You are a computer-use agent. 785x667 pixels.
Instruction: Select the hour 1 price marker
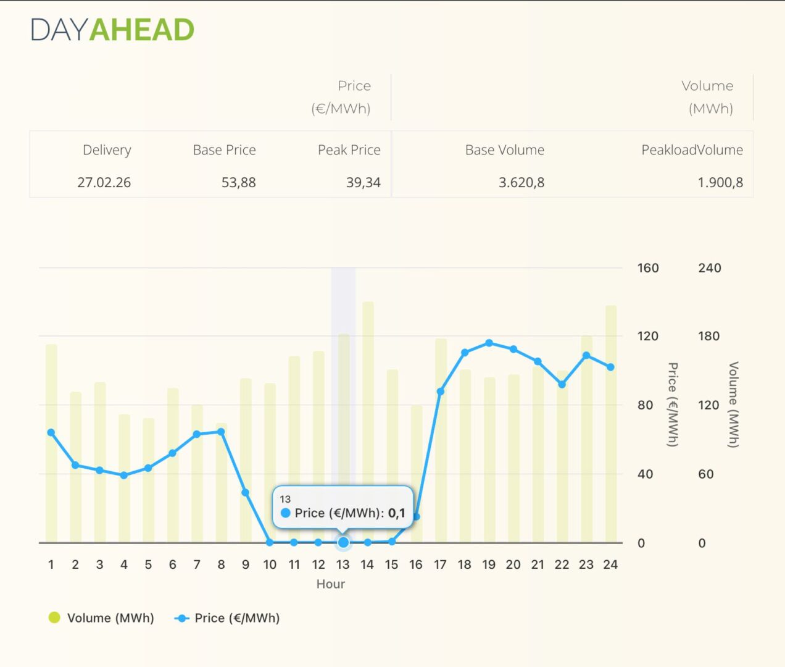(51, 432)
